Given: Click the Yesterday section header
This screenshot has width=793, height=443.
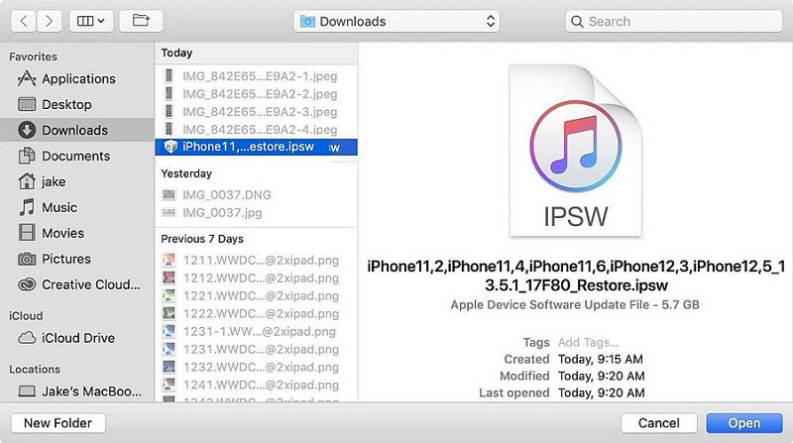Looking at the screenshot, I should [186, 173].
